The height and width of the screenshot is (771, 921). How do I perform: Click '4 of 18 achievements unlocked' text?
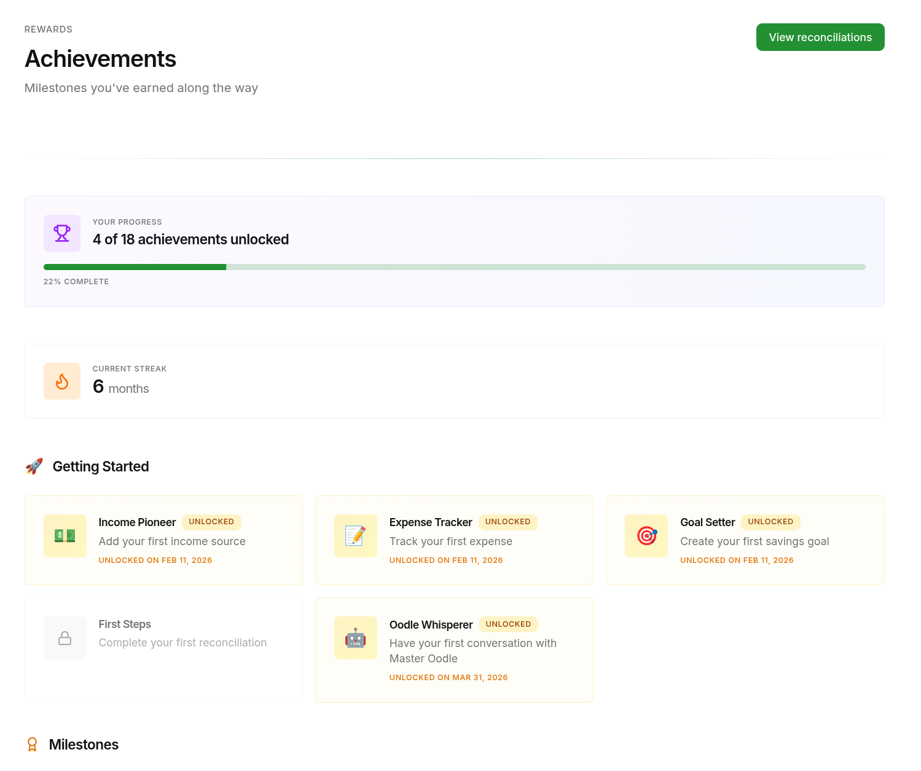click(190, 239)
